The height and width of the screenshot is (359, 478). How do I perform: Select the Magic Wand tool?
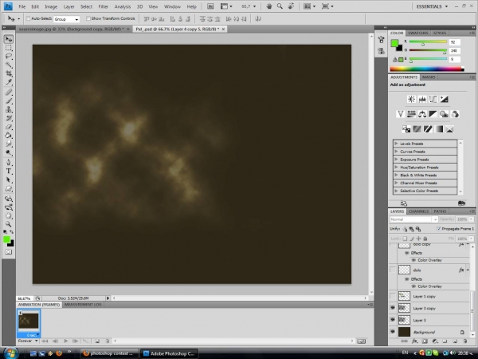[x=9, y=65]
